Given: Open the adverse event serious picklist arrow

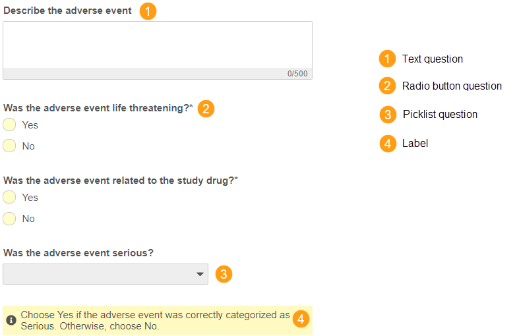Looking at the screenshot, I should (200, 275).
